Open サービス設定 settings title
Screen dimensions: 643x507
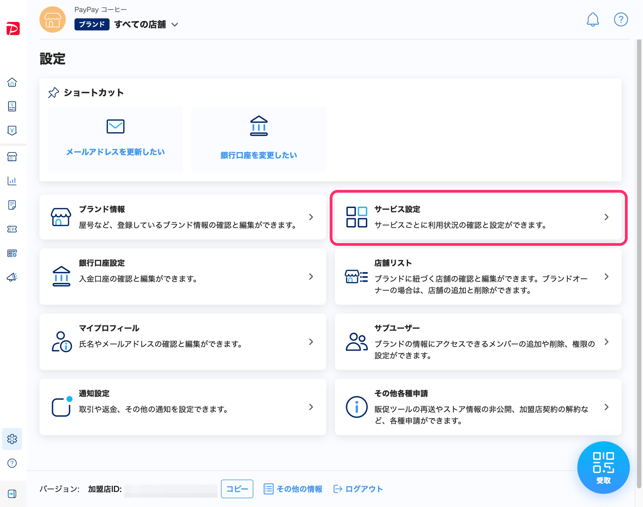pyautogui.click(x=397, y=209)
